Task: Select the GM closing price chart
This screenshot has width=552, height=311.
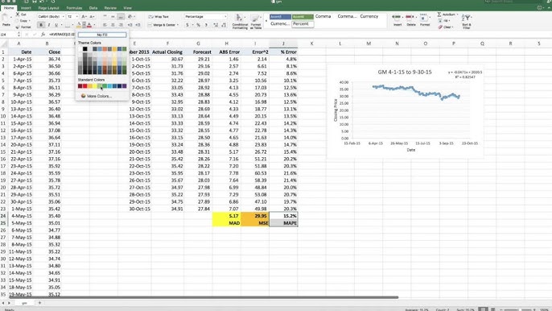Action: tap(405, 111)
